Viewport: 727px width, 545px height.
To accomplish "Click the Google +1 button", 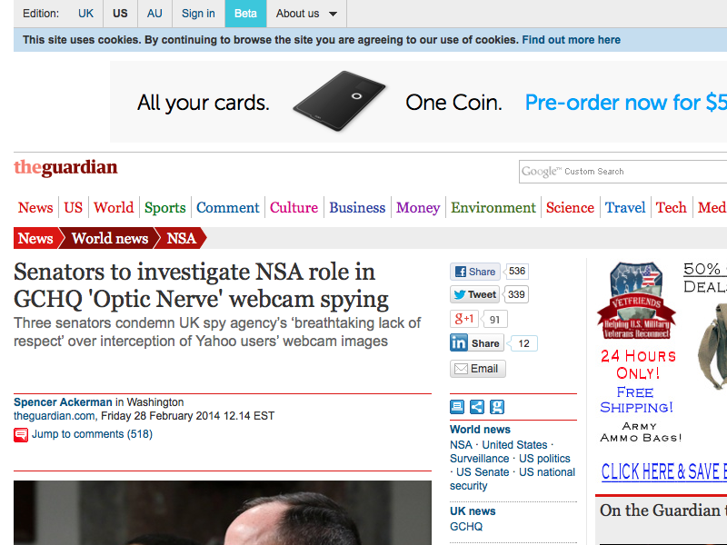I will click(x=464, y=319).
